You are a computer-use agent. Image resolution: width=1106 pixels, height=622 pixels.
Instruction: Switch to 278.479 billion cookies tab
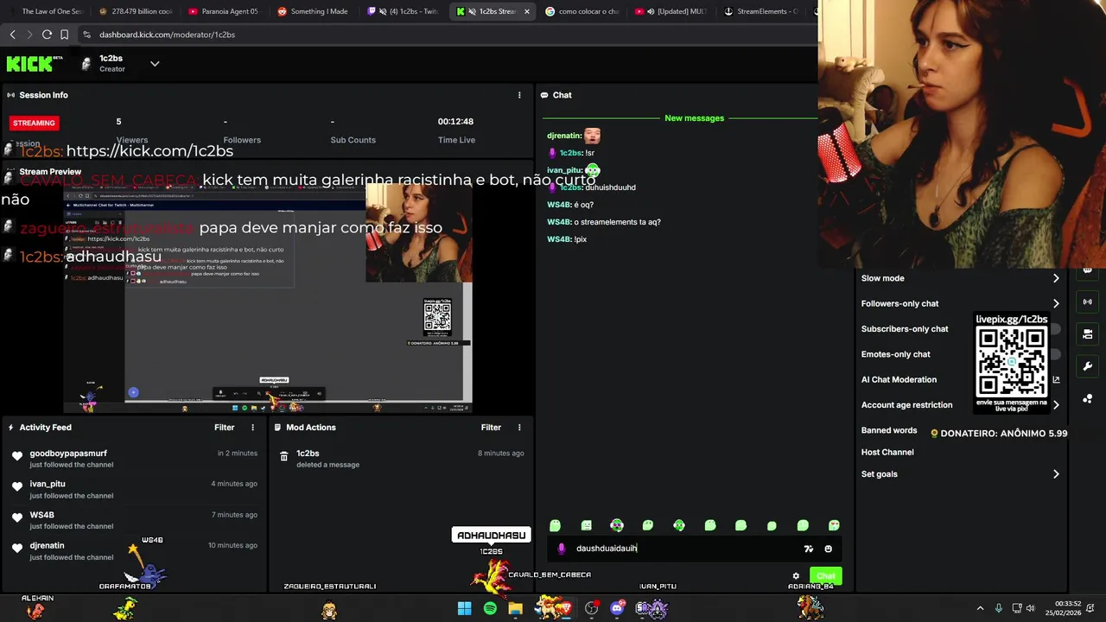click(x=134, y=11)
